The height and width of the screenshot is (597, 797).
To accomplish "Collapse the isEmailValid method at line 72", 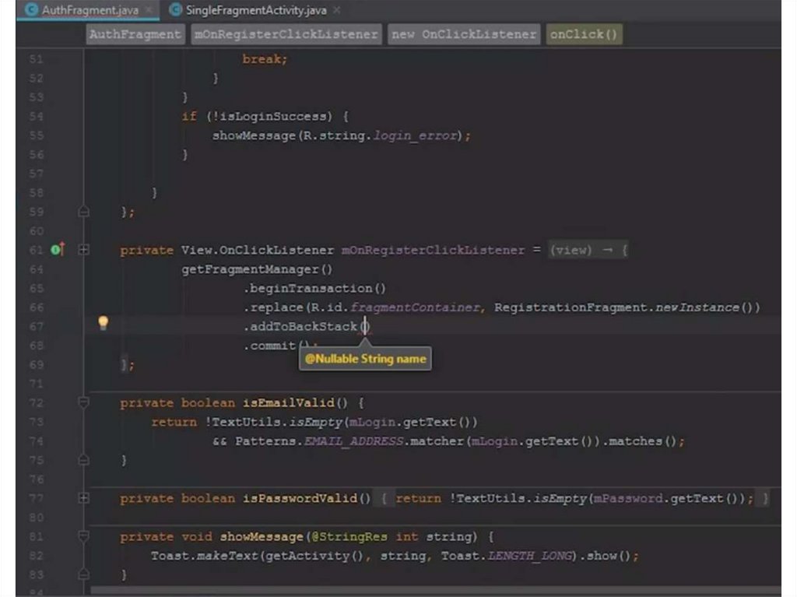I will coord(84,402).
